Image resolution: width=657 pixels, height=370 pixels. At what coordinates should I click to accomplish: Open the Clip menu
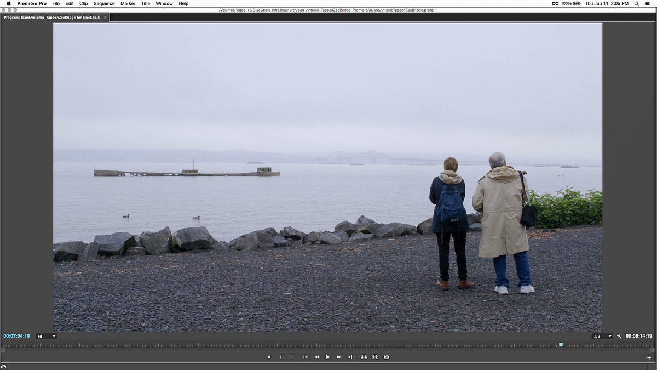(x=84, y=3)
